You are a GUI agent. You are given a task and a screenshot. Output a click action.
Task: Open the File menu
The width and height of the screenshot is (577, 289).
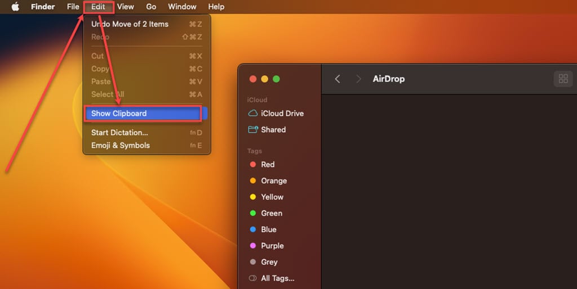click(73, 7)
